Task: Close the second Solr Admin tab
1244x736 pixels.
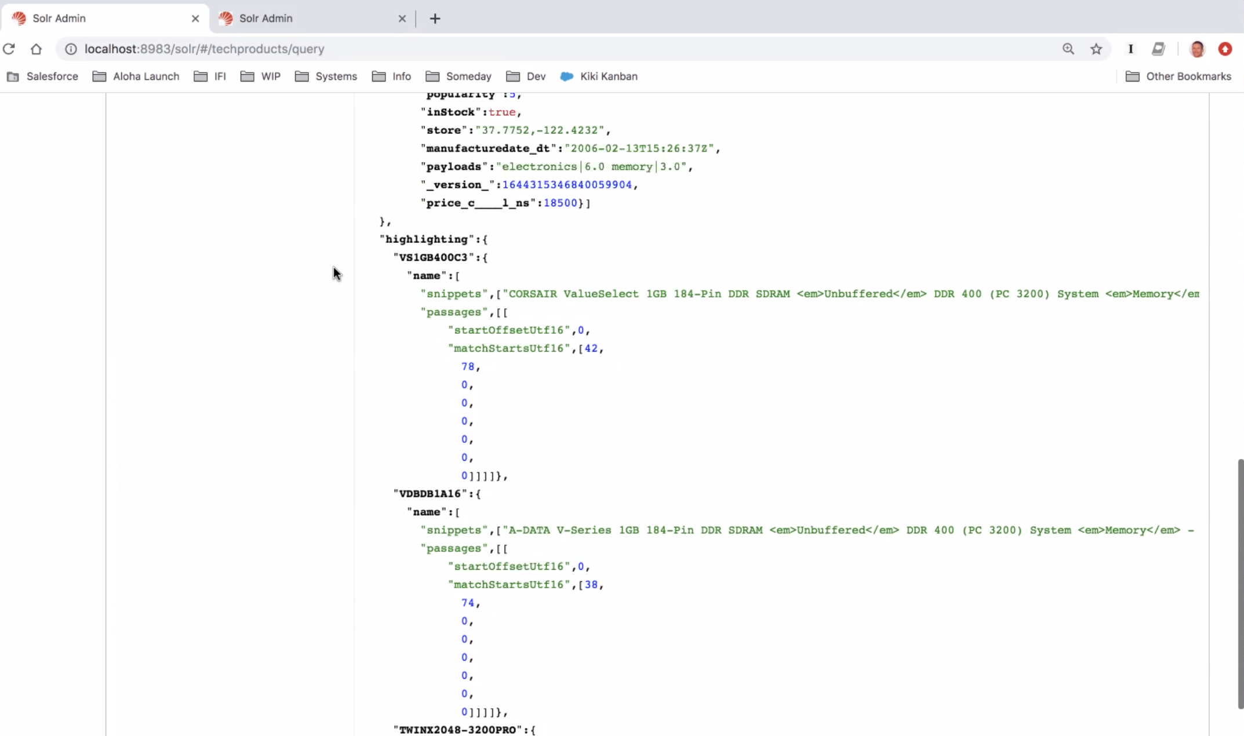Action: pyautogui.click(x=402, y=19)
